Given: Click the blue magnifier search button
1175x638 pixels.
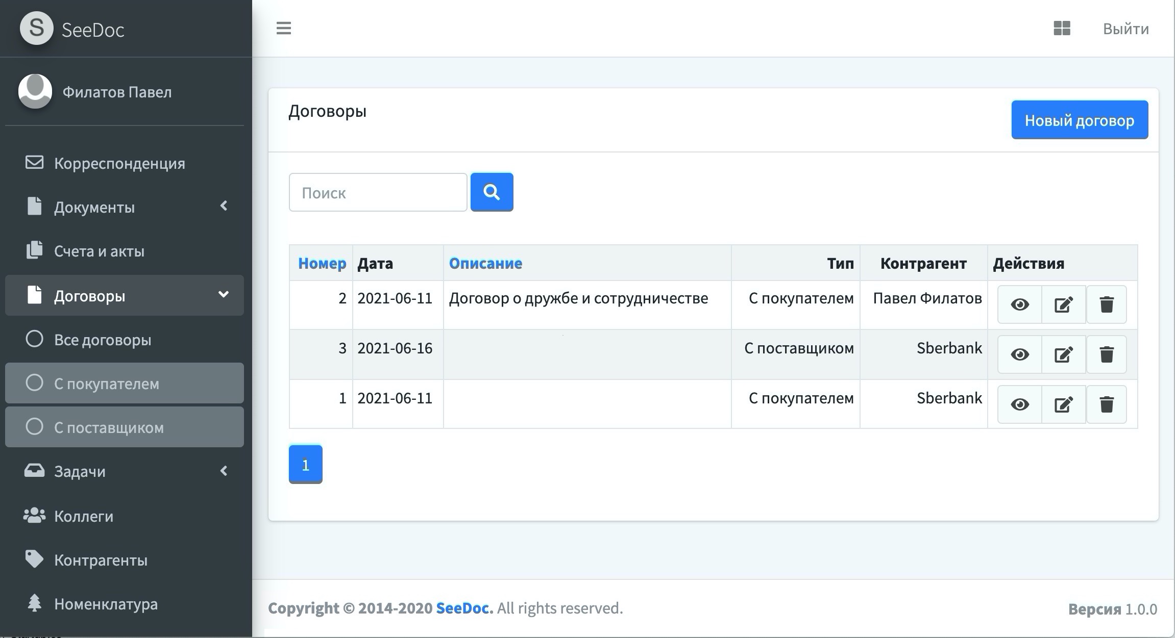Looking at the screenshot, I should [492, 192].
